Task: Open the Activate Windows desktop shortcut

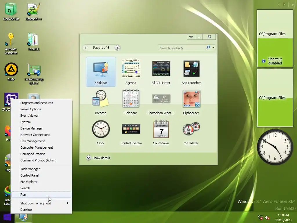Action: coord(11,44)
